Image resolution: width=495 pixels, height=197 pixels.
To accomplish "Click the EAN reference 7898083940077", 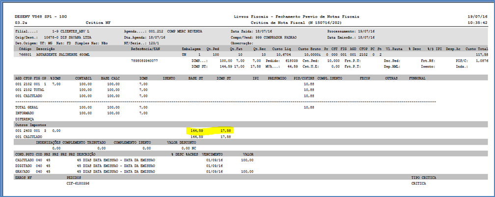I will pos(144,61).
